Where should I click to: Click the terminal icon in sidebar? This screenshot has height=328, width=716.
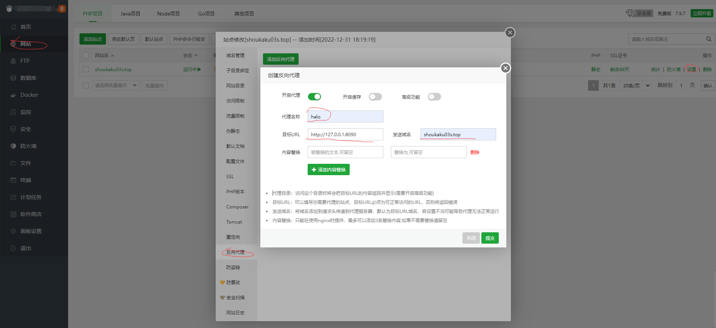click(13, 180)
